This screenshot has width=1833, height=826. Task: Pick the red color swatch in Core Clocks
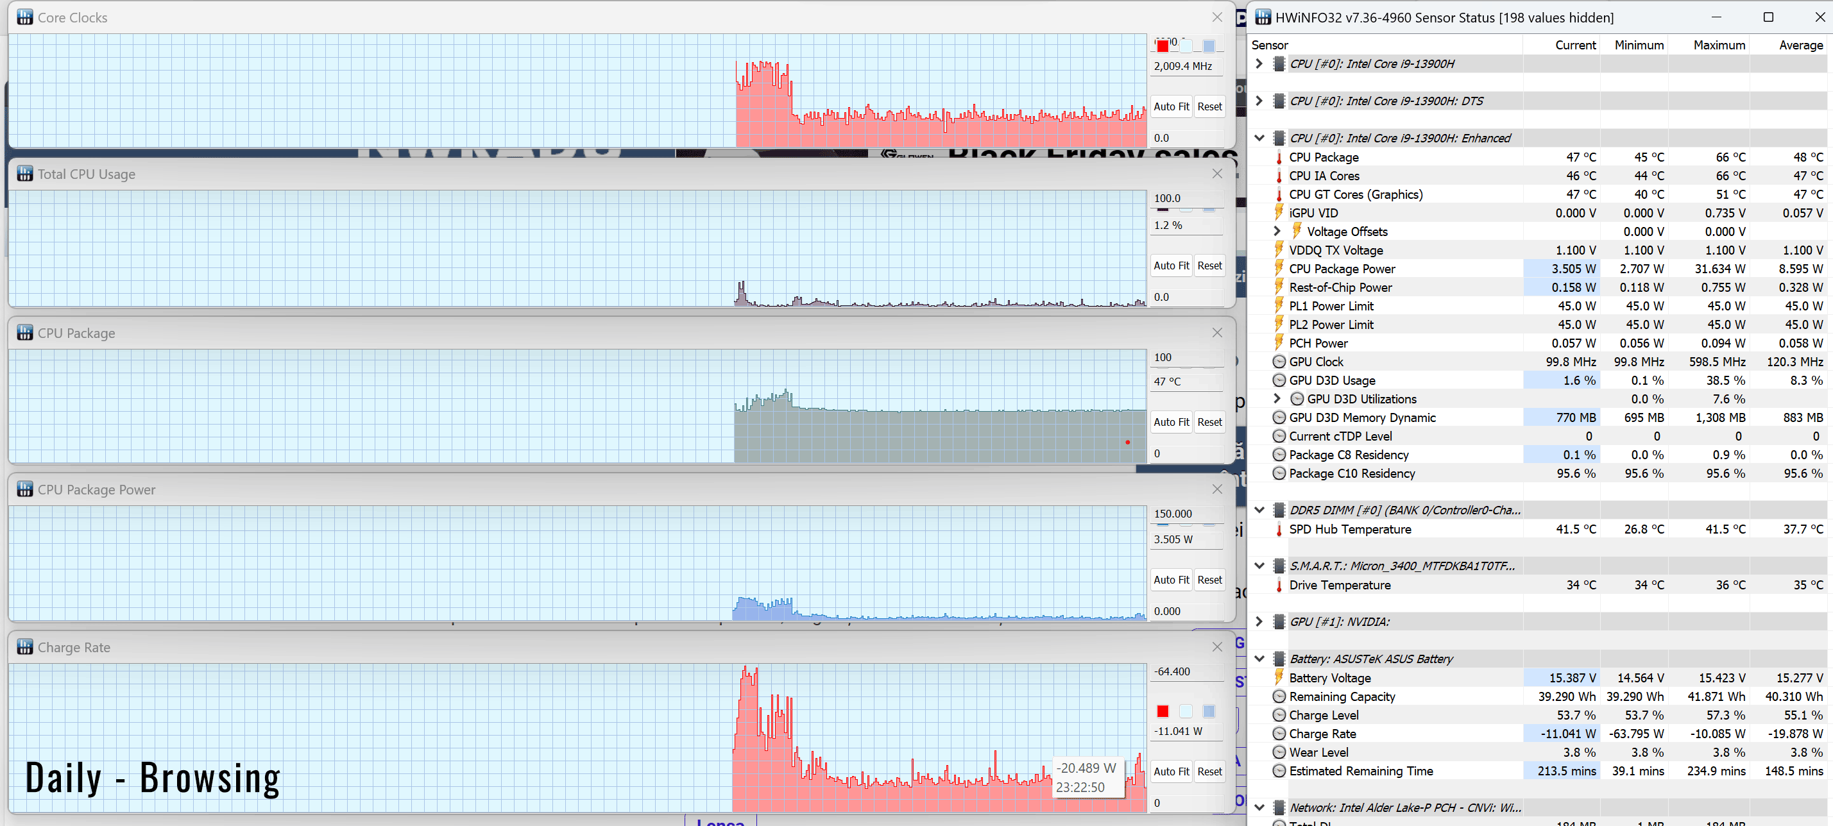coord(1163,46)
